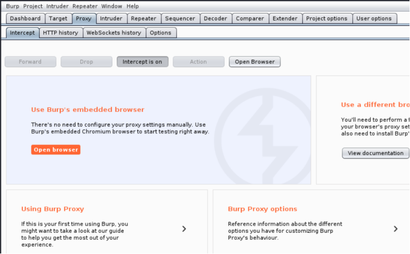Open the Project menu

(32, 6)
